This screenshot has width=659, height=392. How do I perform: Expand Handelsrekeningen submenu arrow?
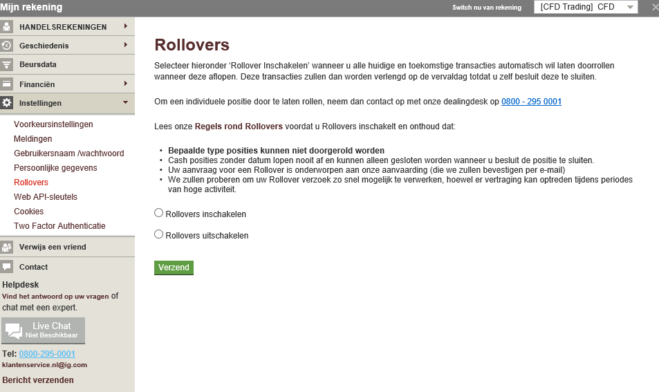click(x=125, y=26)
